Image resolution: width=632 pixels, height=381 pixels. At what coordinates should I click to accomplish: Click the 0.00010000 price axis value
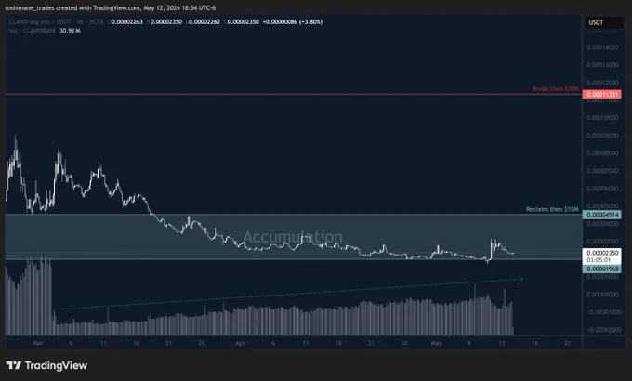602,118
